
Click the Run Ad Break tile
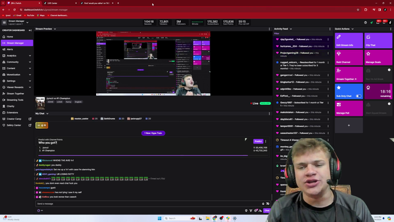378,75
